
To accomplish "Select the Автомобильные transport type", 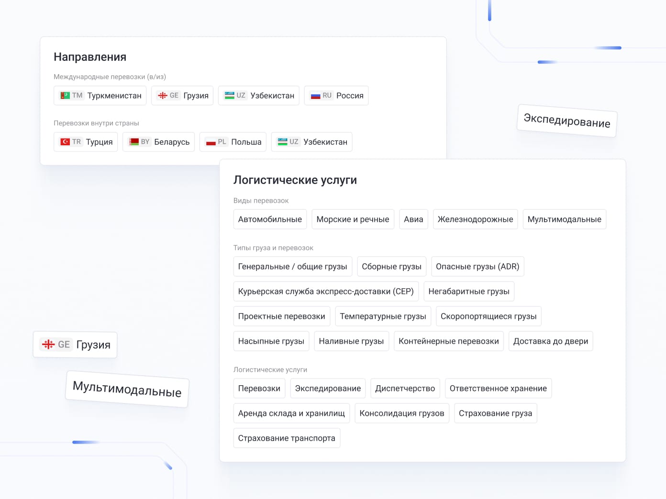I will coord(270,219).
